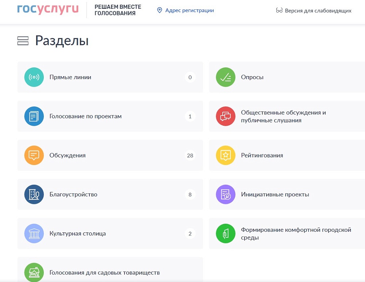Open the Инициативные проекты section label
The width and height of the screenshot is (365, 282).
275,194
